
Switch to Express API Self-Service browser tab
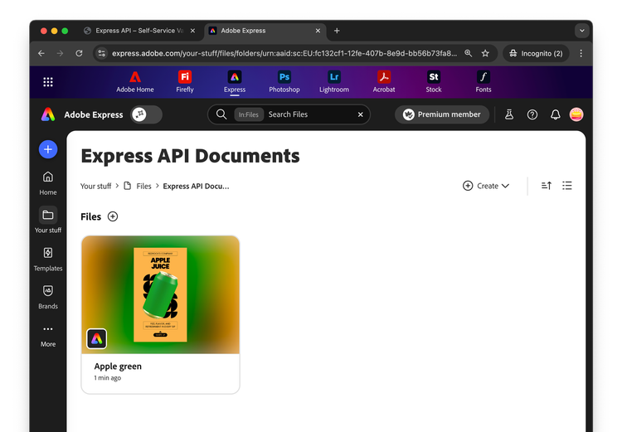[x=139, y=31]
